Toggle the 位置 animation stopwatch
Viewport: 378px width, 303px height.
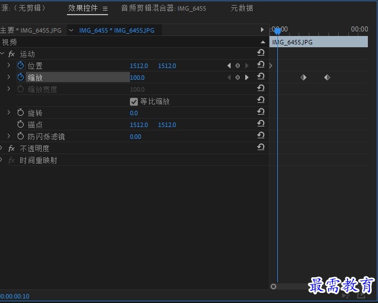[x=20, y=65]
